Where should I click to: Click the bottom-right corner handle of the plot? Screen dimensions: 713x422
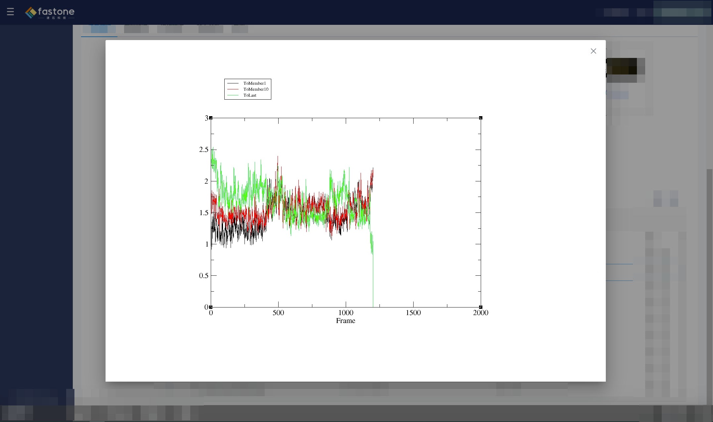(481, 307)
